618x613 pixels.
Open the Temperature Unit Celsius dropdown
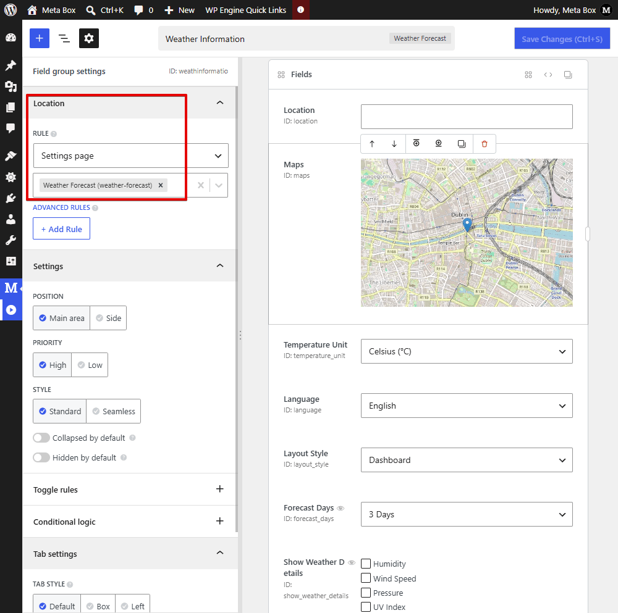467,351
